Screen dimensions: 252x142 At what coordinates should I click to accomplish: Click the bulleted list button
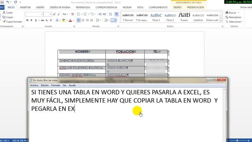click(x=79, y=14)
